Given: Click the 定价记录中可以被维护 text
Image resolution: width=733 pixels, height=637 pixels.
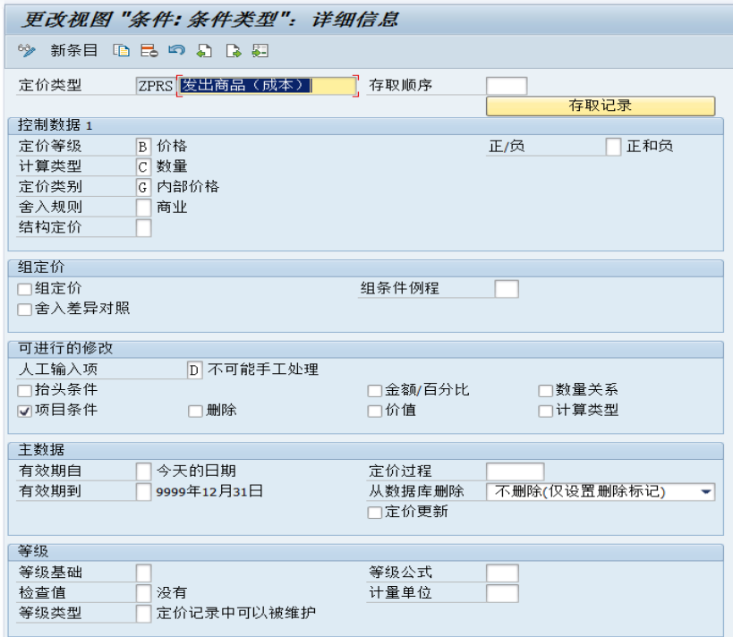Looking at the screenshot, I should [x=236, y=613].
